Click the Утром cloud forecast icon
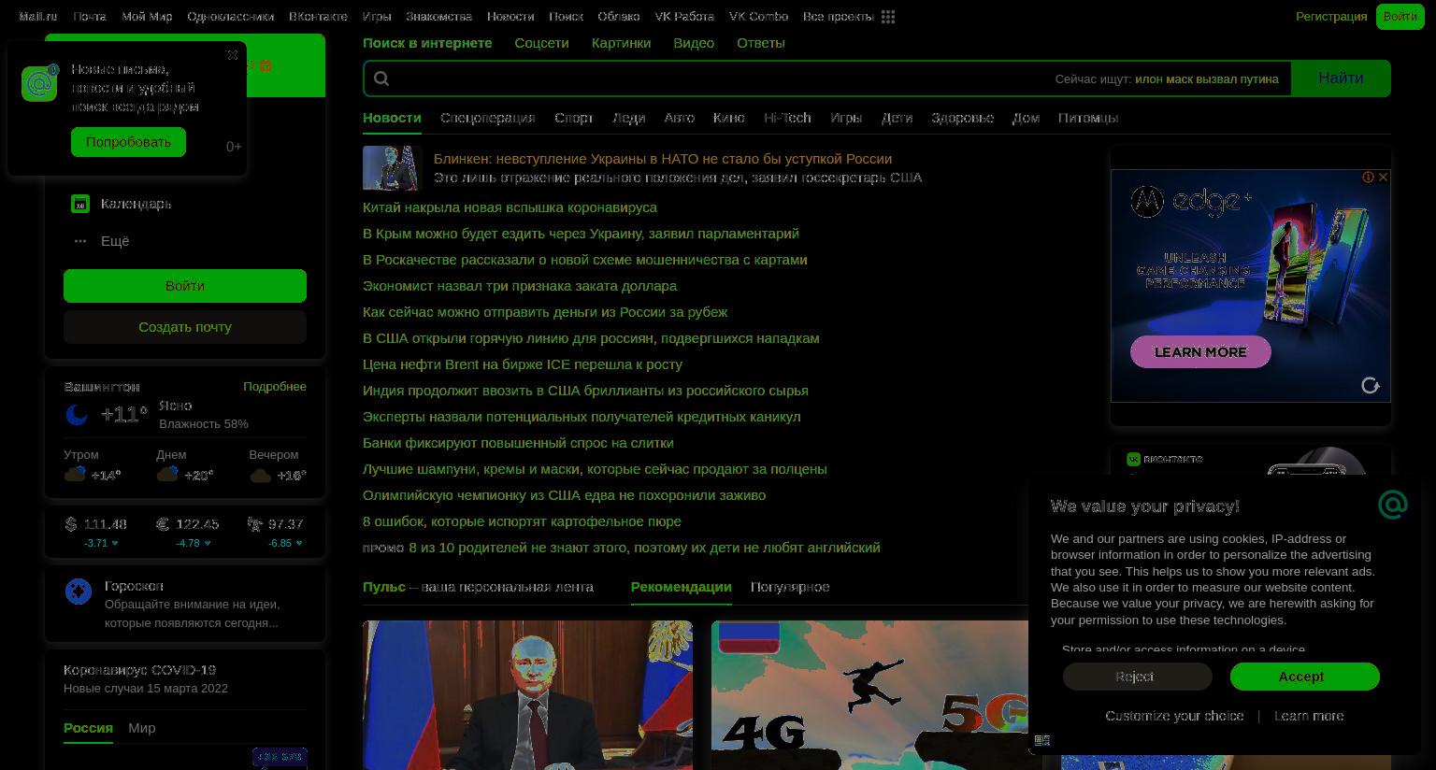1436x770 pixels. tap(75, 474)
